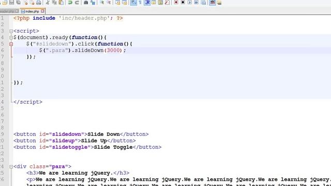Click the Copy toolbar icon
Viewport: 331px width, 186px height.
click(54, 2)
